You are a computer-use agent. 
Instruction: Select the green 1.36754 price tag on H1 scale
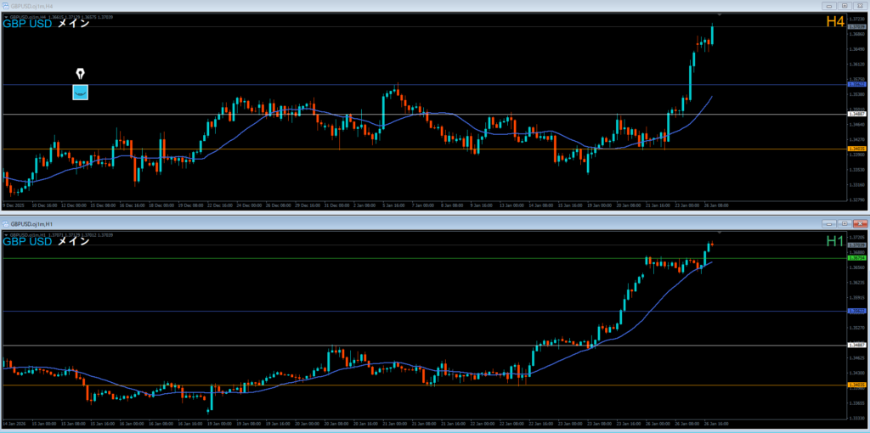click(x=857, y=258)
